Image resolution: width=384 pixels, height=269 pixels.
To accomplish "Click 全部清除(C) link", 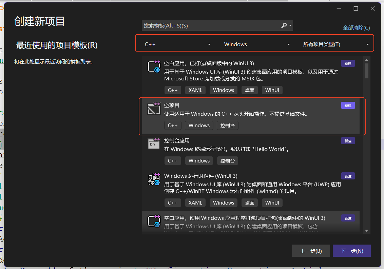I will pyautogui.click(x=356, y=28).
